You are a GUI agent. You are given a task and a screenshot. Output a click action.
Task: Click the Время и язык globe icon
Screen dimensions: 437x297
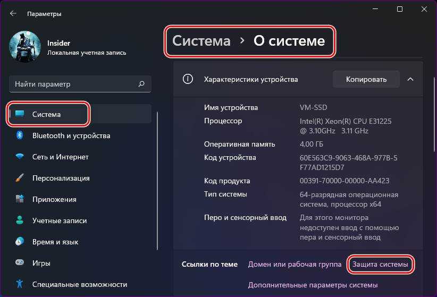tap(20, 242)
